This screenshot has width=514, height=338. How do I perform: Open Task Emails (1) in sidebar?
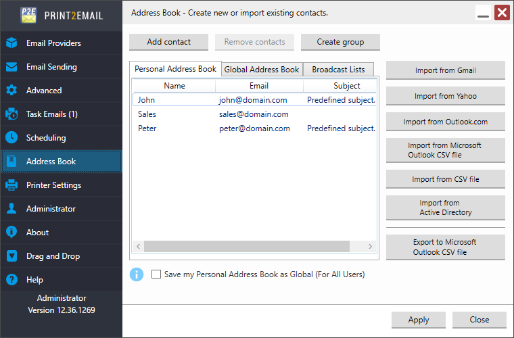(x=51, y=114)
